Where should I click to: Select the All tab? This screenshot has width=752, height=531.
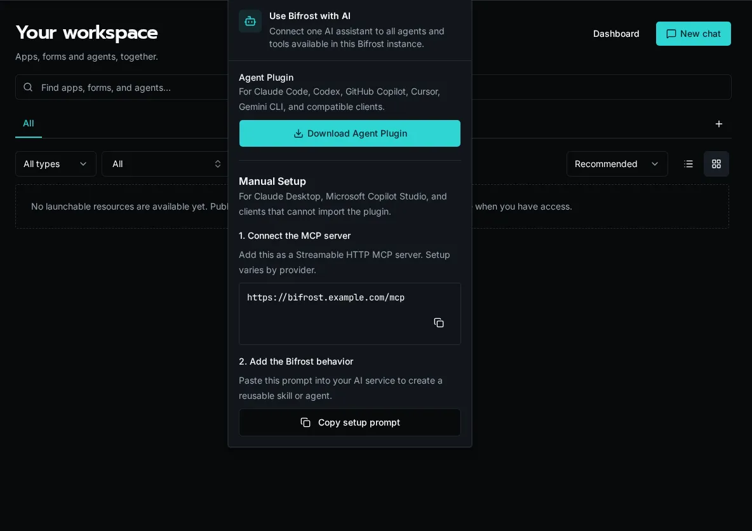click(x=29, y=124)
